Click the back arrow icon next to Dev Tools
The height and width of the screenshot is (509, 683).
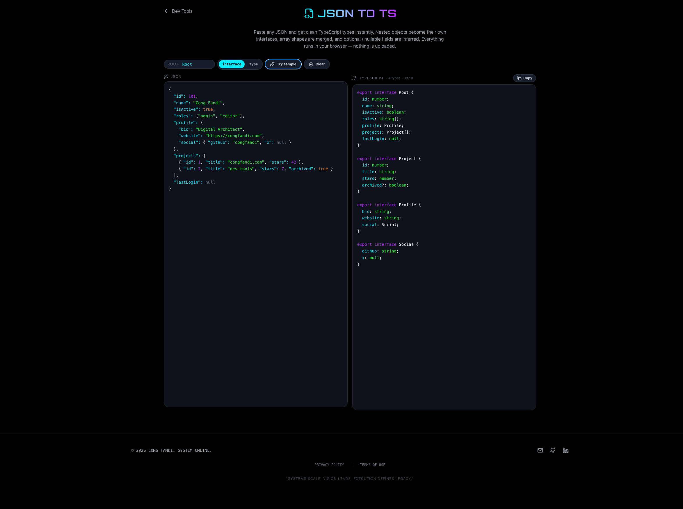point(167,11)
